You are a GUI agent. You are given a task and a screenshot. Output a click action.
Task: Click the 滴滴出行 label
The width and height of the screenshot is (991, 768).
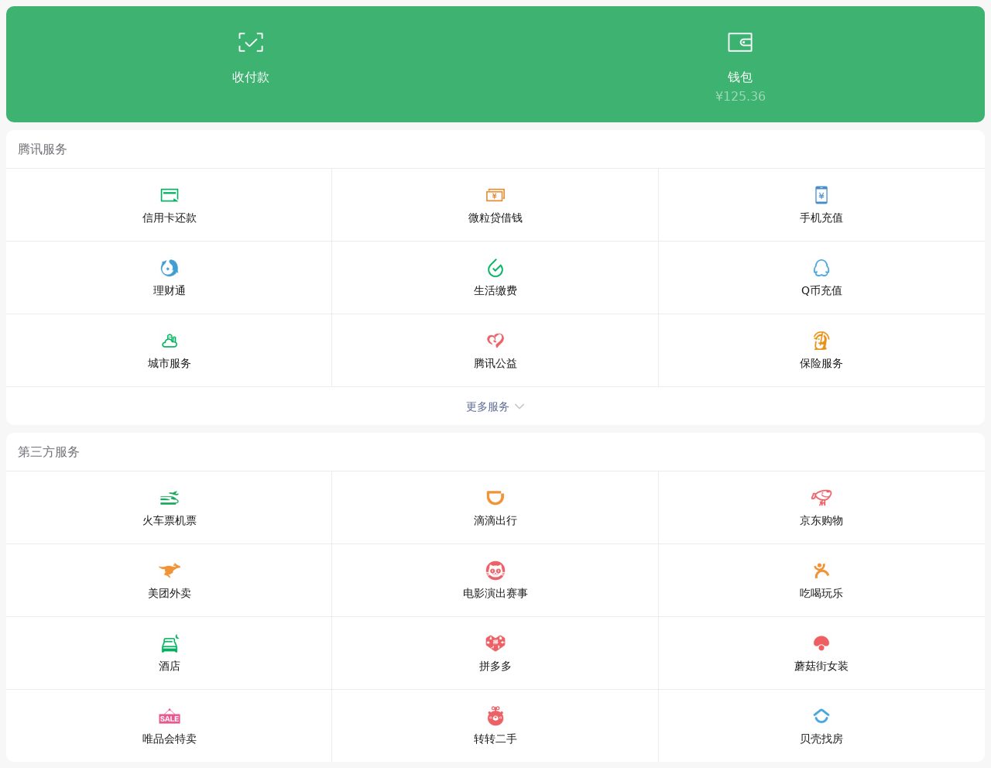coord(495,521)
